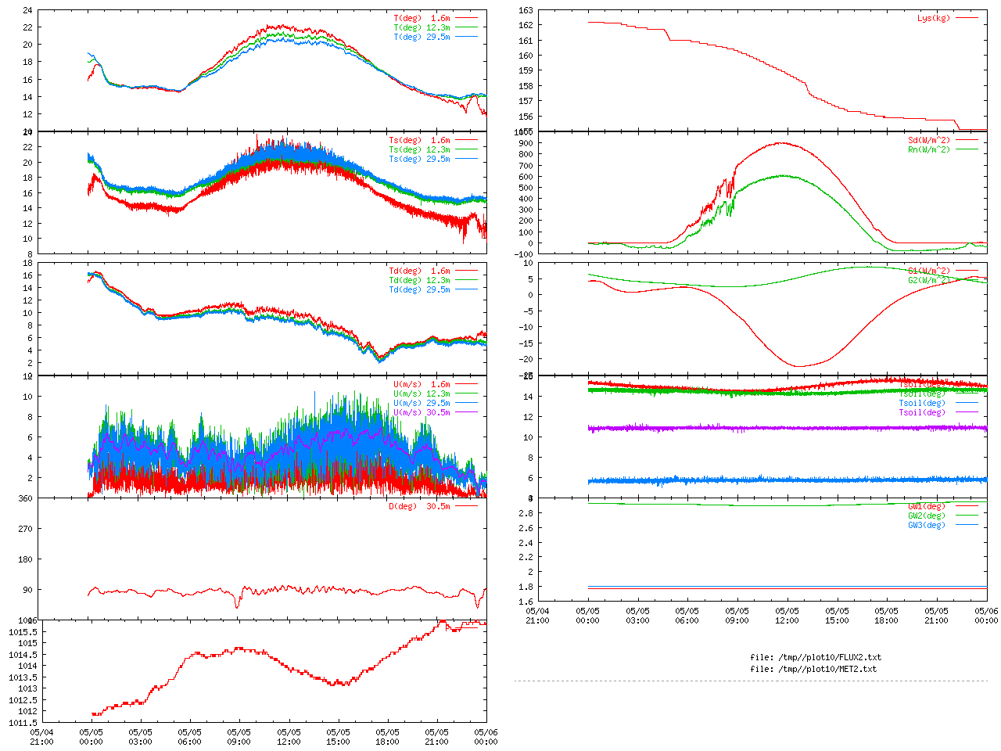Click the blue line sample beside GW3(deg)
The width and height of the screenshot is (1001, 751).
[966, 525]
